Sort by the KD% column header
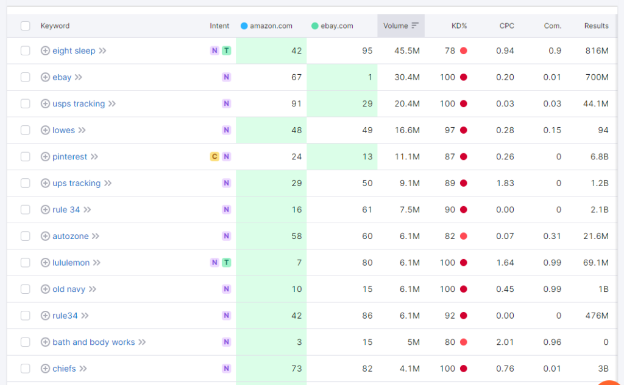624x385 pixels. tap(459, 26)
